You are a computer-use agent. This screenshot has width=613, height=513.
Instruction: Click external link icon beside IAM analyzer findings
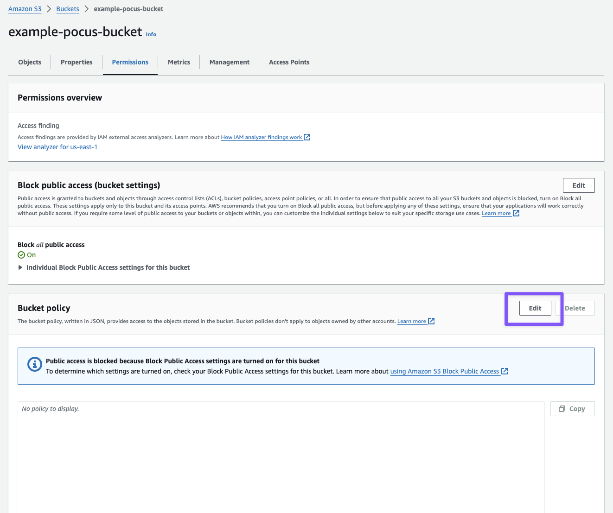[x=307, y=137]
